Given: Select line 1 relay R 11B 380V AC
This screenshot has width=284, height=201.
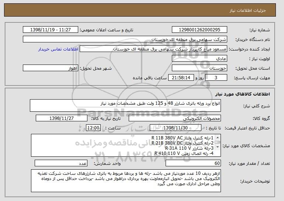Looking at the screenshot, I should (x=183, y=138).
